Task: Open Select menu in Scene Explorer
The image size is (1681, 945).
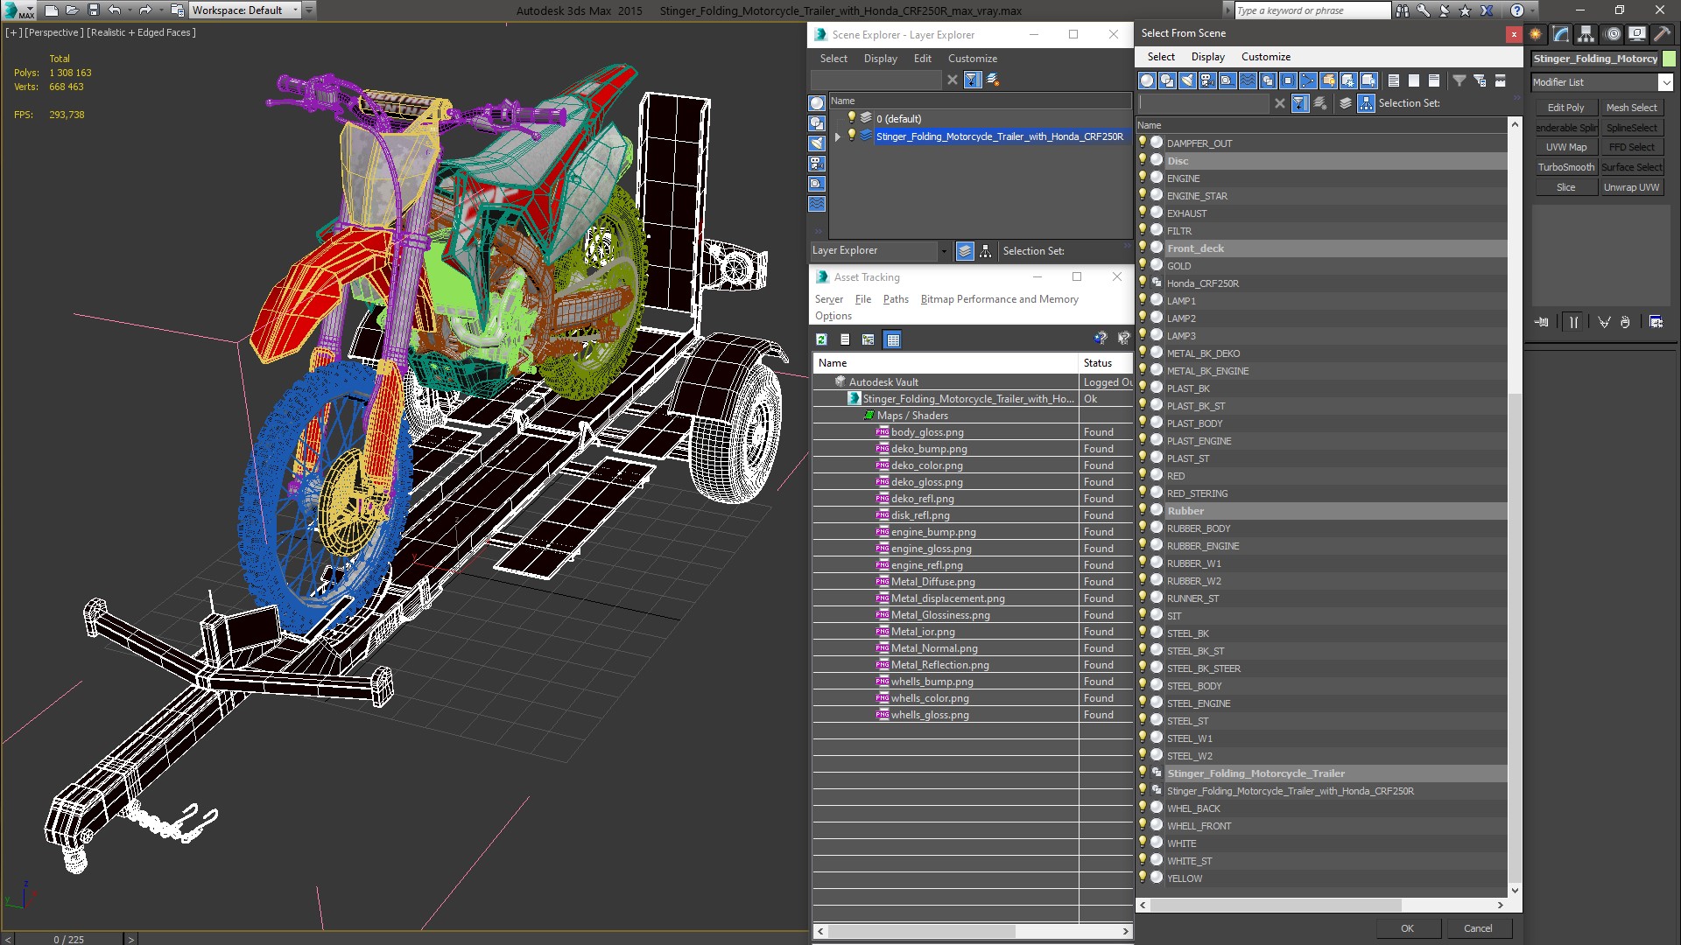Action: (x=833, y=59)
